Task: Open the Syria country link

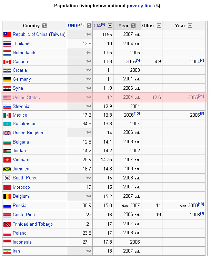Action: click(x=18, y=88)
